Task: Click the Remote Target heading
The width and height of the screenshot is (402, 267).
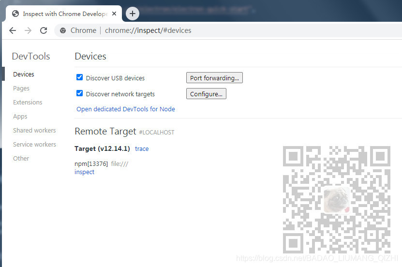Action: pyautogui.click(x=105, y=132)
